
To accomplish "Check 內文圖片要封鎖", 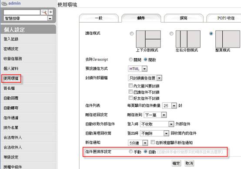I will [131, 85].
